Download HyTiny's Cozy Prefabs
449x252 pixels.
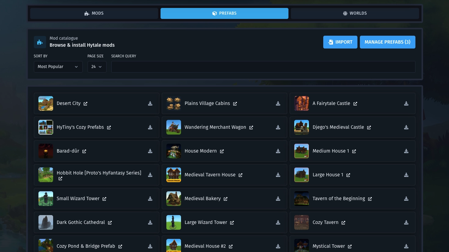[x=150, y=128]
